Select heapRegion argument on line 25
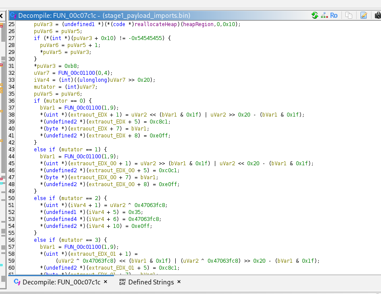 point(198,24)
